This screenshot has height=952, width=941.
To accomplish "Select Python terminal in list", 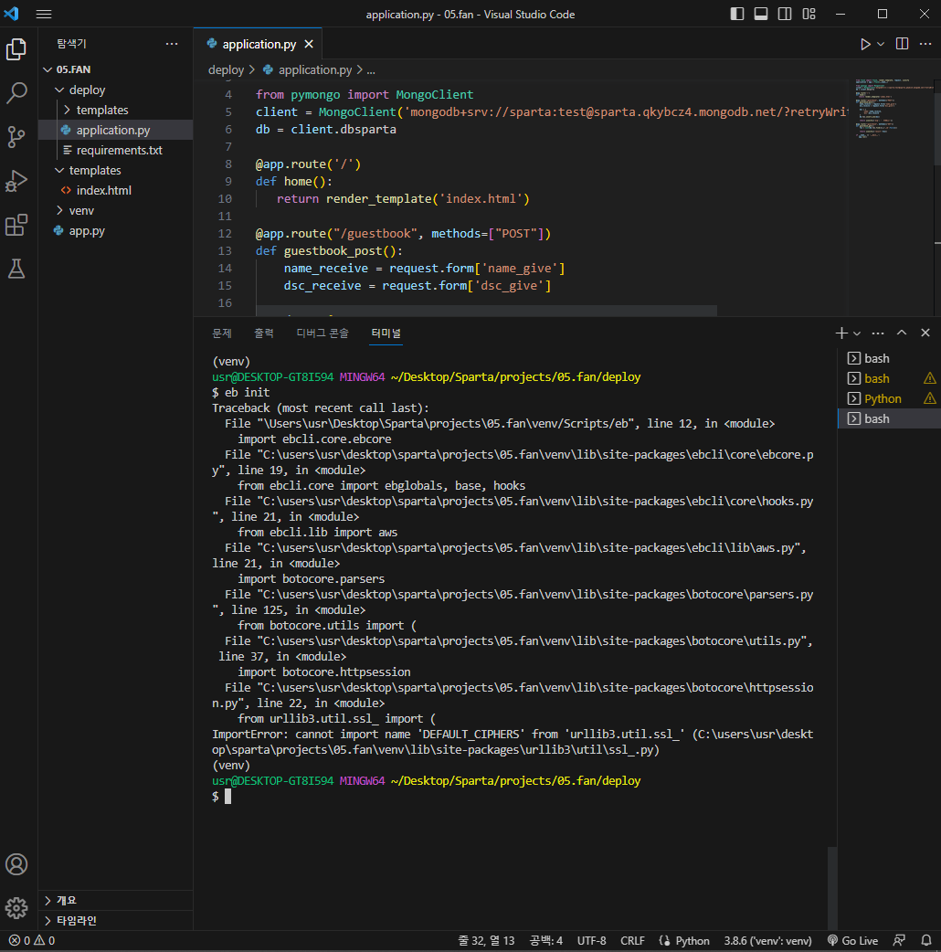I will point(890,398).
